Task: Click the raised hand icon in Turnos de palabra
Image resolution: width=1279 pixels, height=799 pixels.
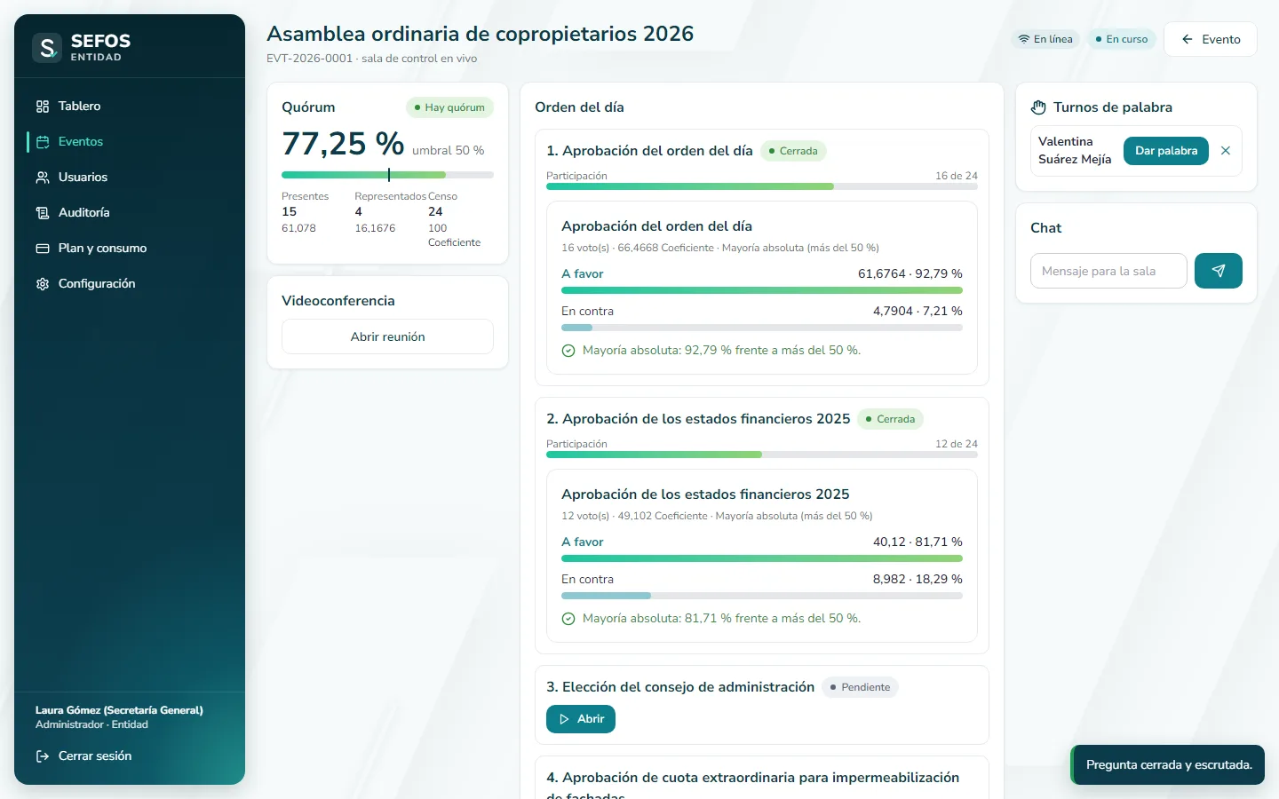Action: pos(1038,107)
